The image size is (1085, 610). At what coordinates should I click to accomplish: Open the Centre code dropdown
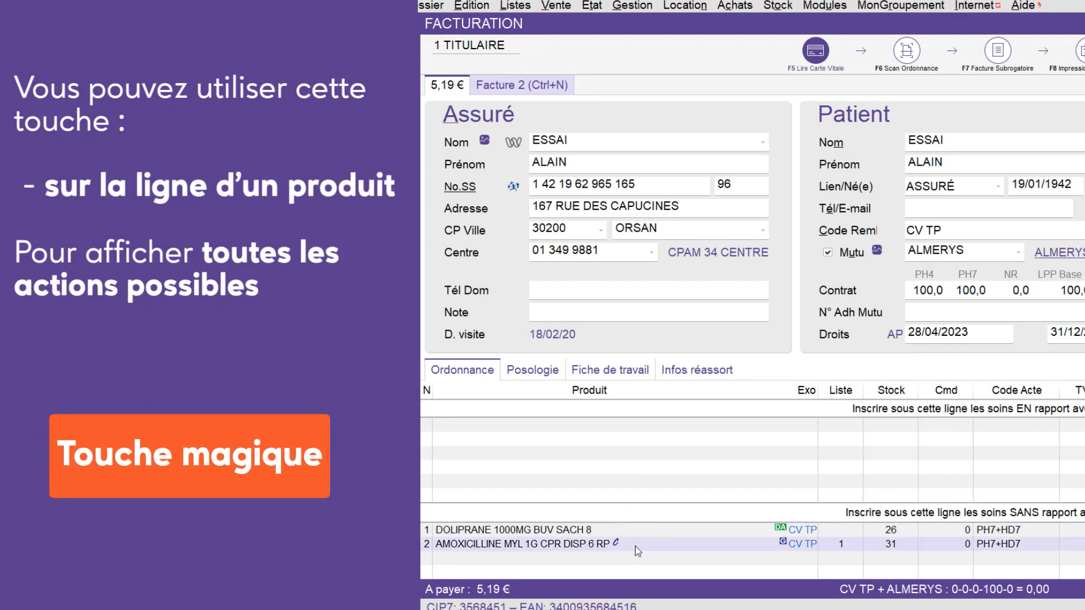651,252
